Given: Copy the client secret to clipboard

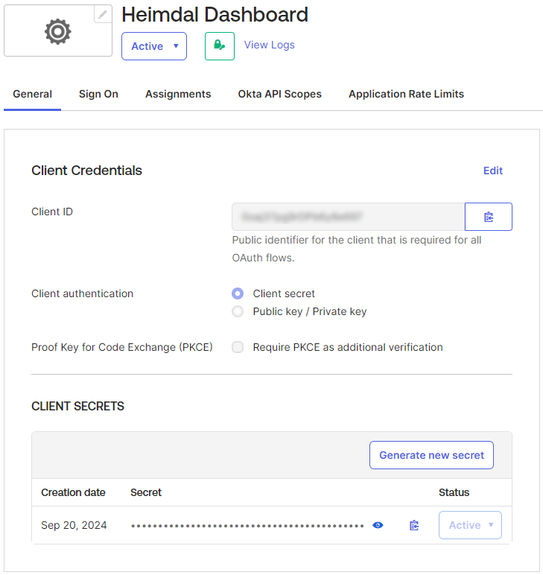Looking at the screenshot, I should point(414,525).
